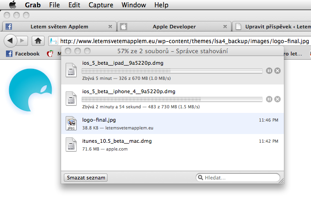Zoom the download manager window

(87, 51)
